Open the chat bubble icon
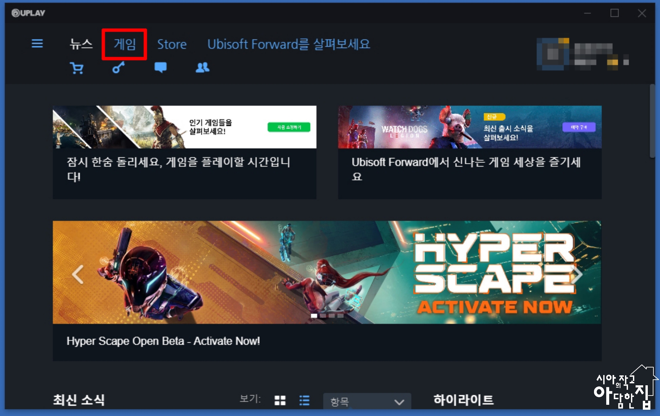 [x=160, y=68]
